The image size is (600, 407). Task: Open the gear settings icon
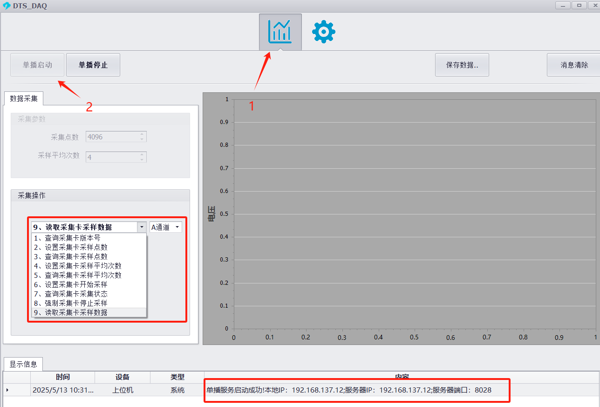coord(323,32)
